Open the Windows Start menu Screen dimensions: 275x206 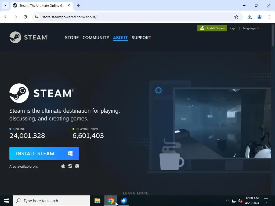(x=6, y=201)
